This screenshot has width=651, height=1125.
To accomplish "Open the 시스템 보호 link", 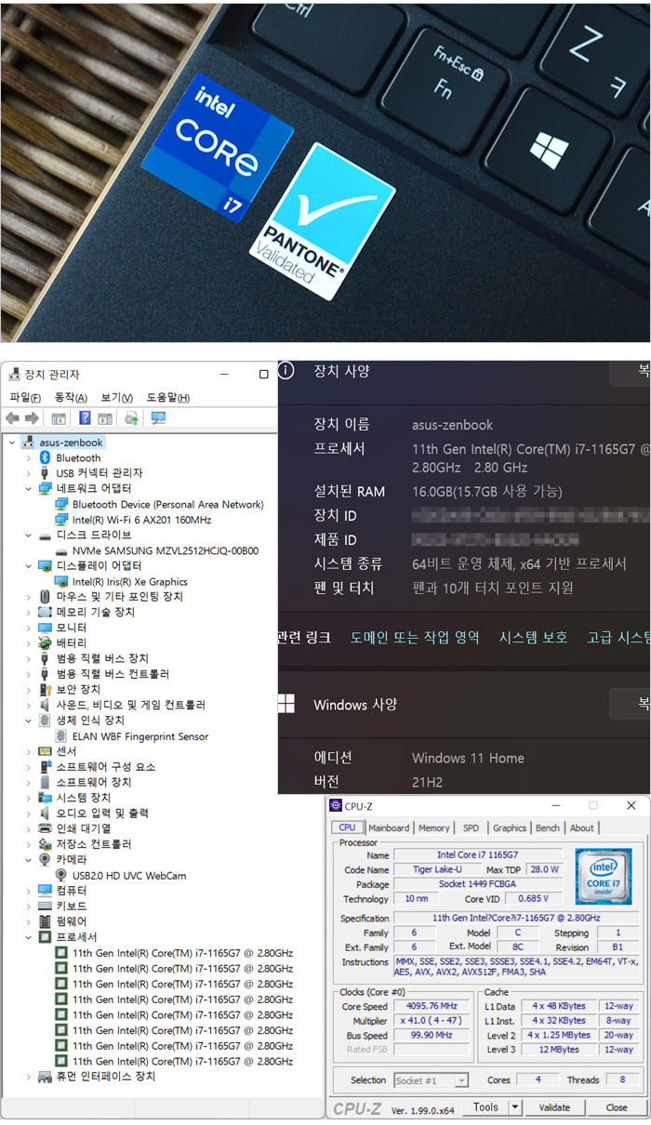I will click(533, 637).
